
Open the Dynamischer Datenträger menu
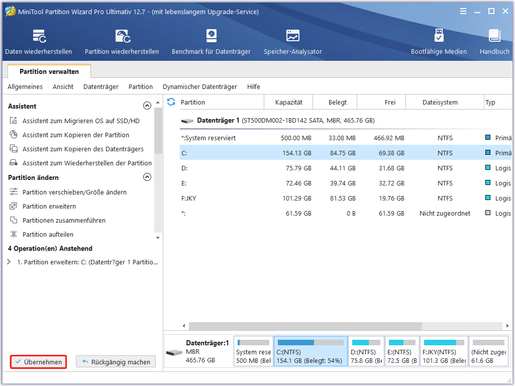point(199,87)
